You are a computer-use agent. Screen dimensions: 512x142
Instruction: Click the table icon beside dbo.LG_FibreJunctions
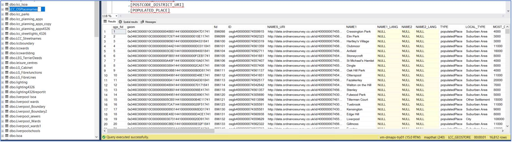(x=7, y=73)
